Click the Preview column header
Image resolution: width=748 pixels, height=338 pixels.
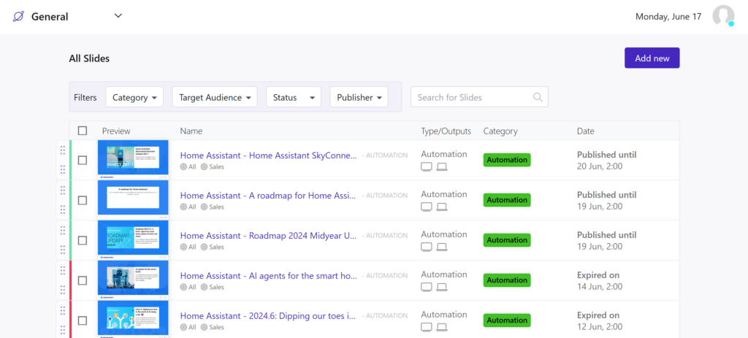click(x=116, y=131)
